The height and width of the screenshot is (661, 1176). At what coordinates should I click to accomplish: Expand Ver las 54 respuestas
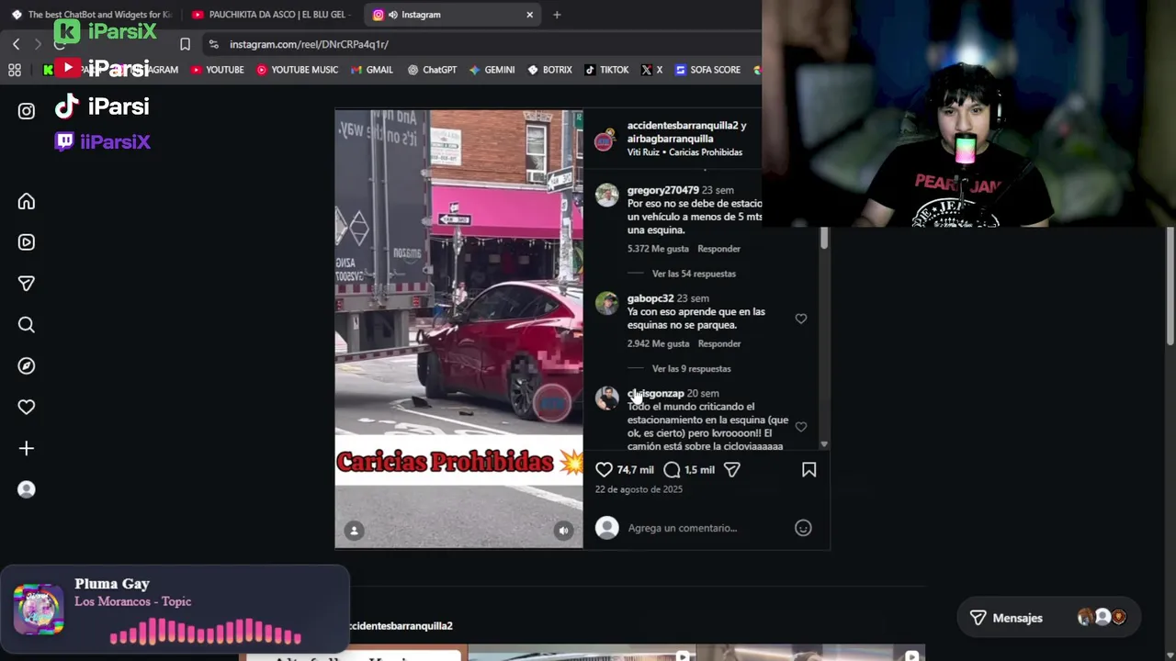point(694,274)
